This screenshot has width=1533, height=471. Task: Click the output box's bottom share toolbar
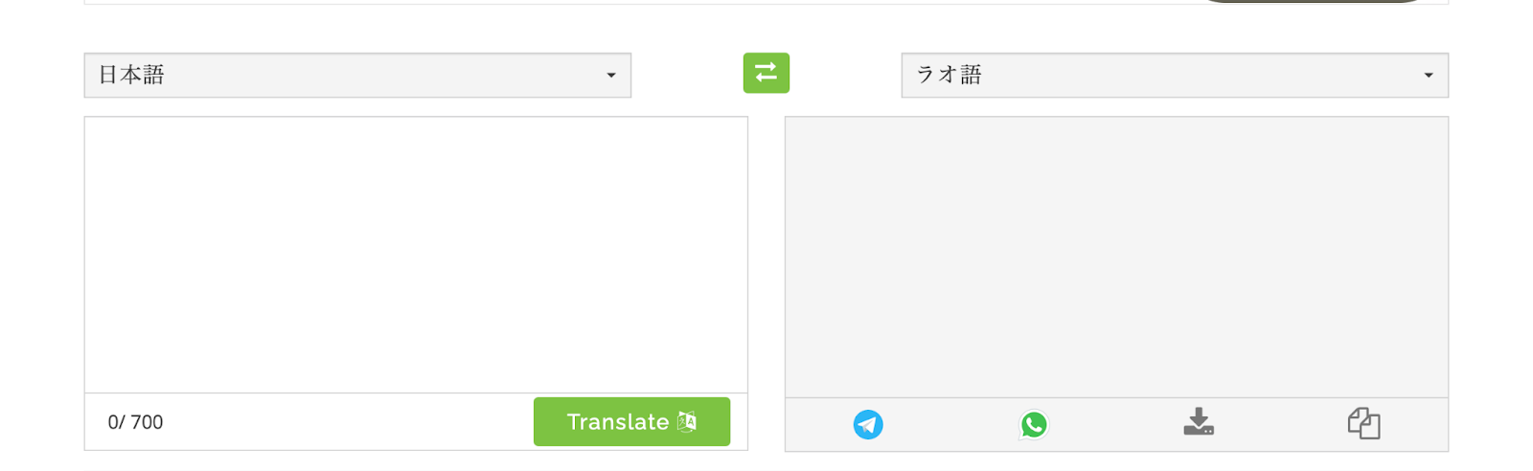point(1116,424)
